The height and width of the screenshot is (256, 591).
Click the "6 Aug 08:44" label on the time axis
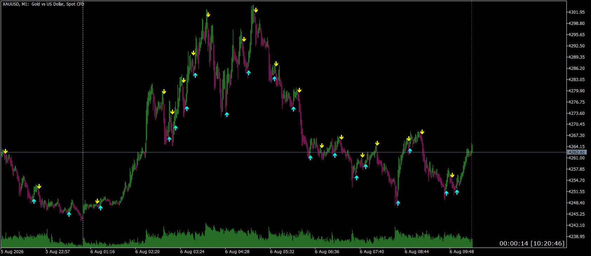click(x=417, y=252)
